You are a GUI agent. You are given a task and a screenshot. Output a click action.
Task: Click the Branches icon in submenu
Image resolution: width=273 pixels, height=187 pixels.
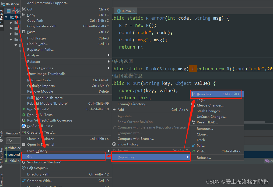tap(193, 94)
